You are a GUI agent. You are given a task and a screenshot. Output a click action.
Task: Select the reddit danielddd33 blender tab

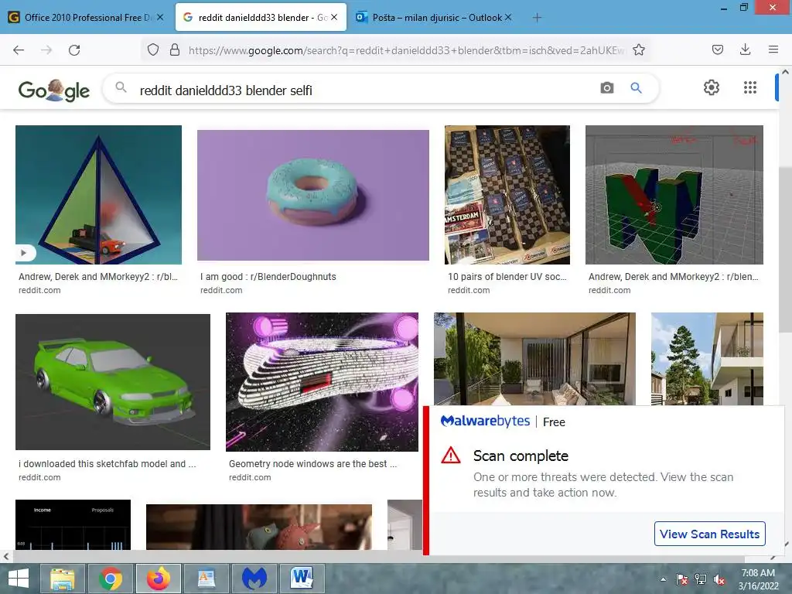tap(261, 17)
